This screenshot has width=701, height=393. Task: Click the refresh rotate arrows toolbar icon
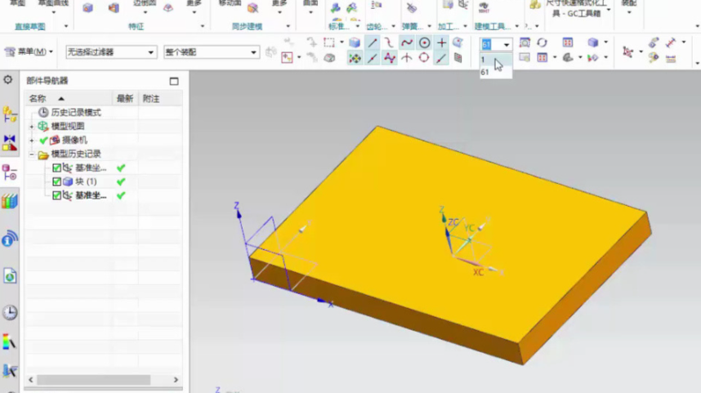coord(542,42)
